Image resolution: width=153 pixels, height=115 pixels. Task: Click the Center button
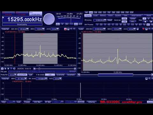point(133,19)
